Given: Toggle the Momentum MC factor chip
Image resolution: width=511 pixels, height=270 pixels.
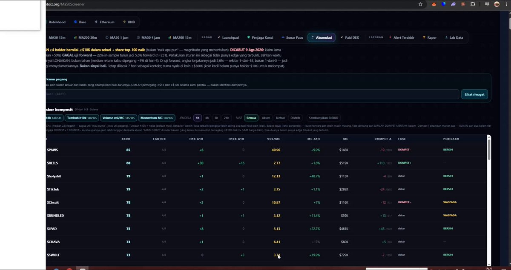Looking at the screenshot, I should click(156, 118).
